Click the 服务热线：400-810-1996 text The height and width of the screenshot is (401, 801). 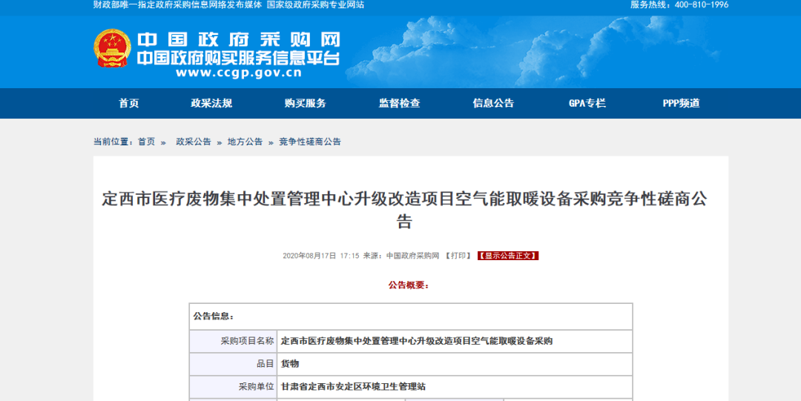(679, 4)
